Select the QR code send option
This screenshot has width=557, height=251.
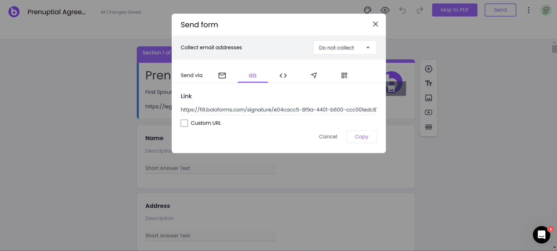click(x=344, y=75)
